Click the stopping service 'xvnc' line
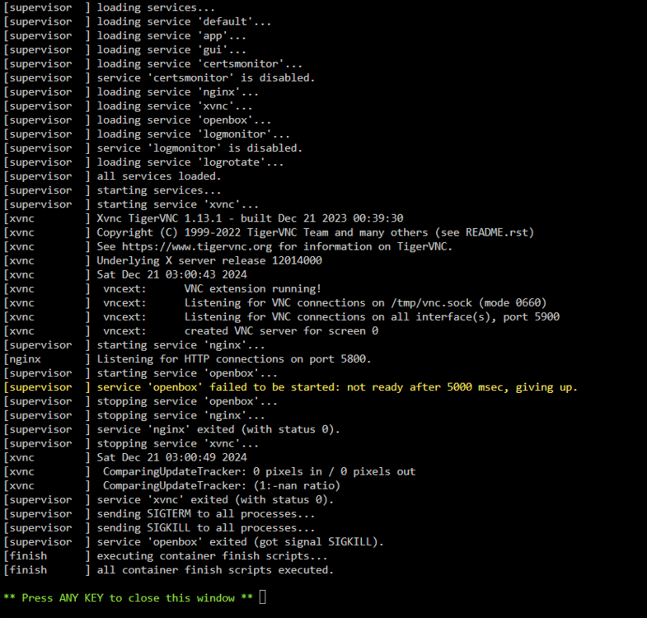The width and height of the screenshot is (647, 618). point(131,443)
